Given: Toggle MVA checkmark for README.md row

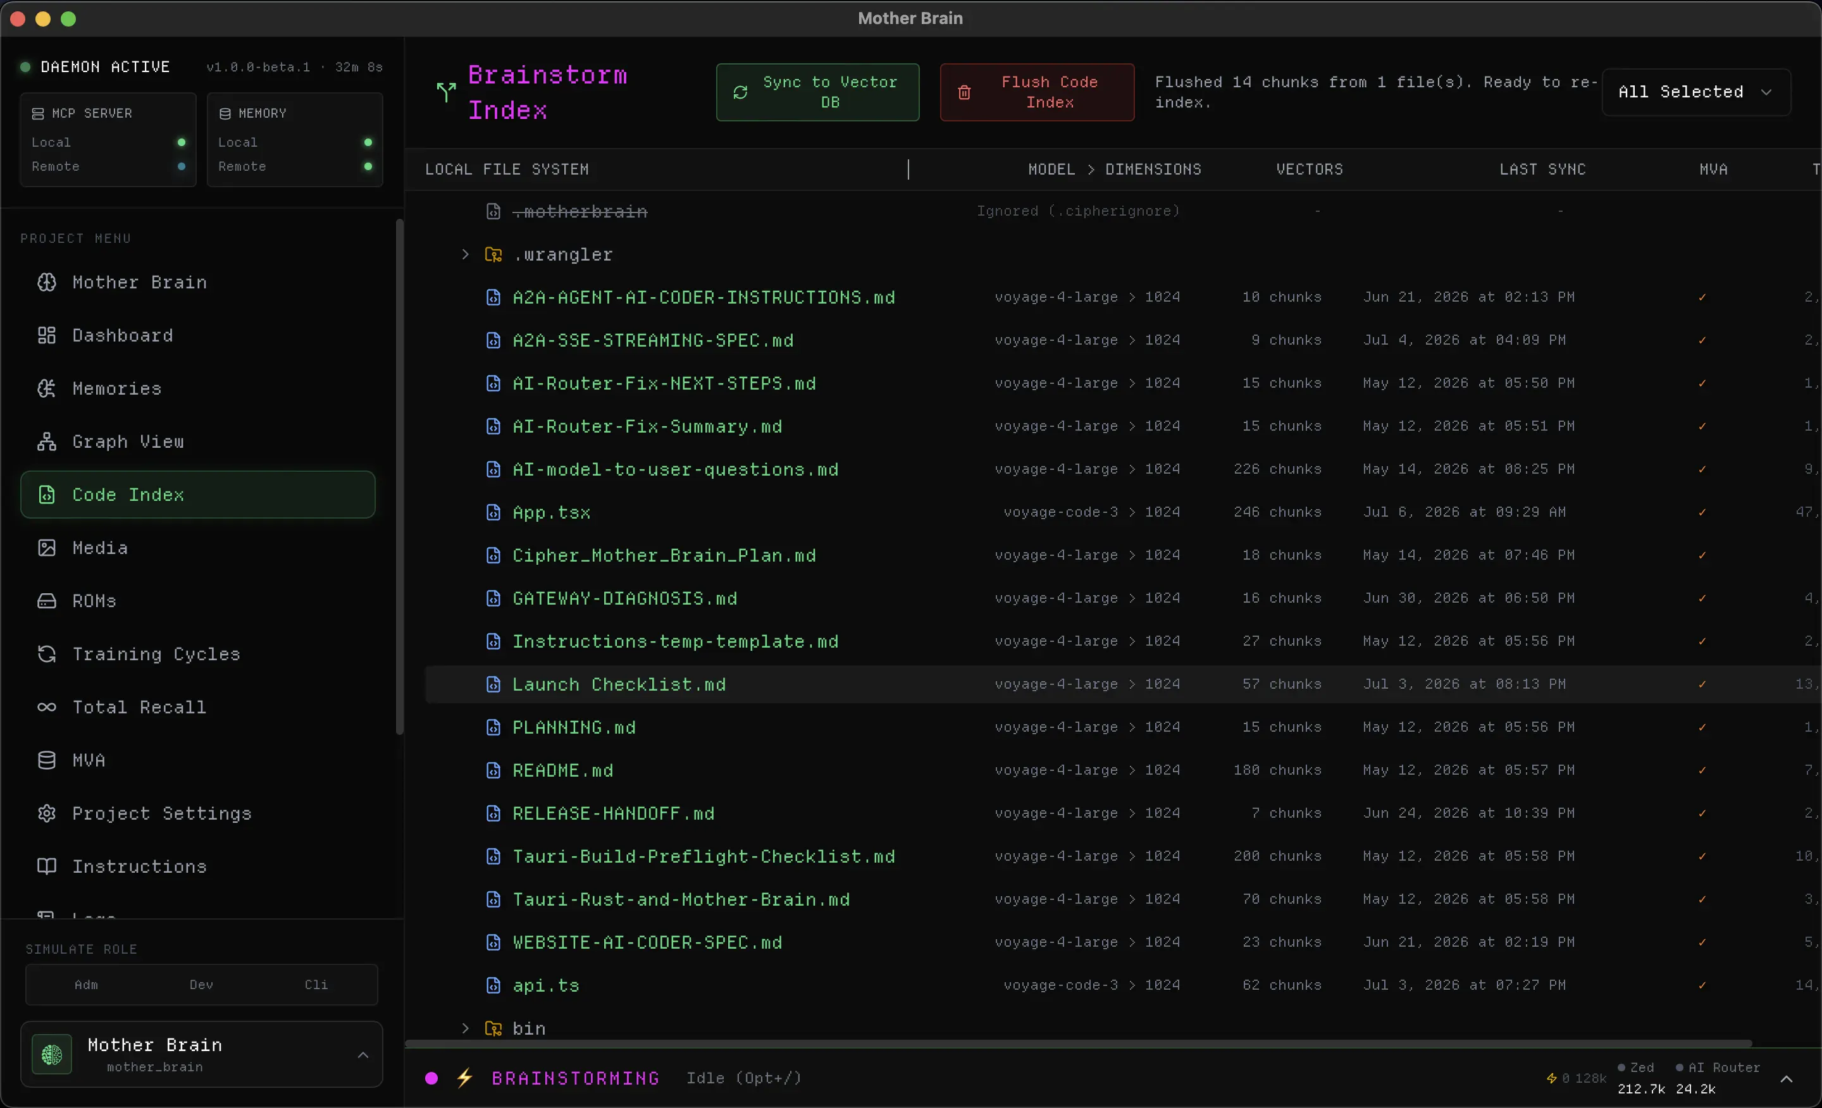Looking at the screenshot, I should [1702, 771].
